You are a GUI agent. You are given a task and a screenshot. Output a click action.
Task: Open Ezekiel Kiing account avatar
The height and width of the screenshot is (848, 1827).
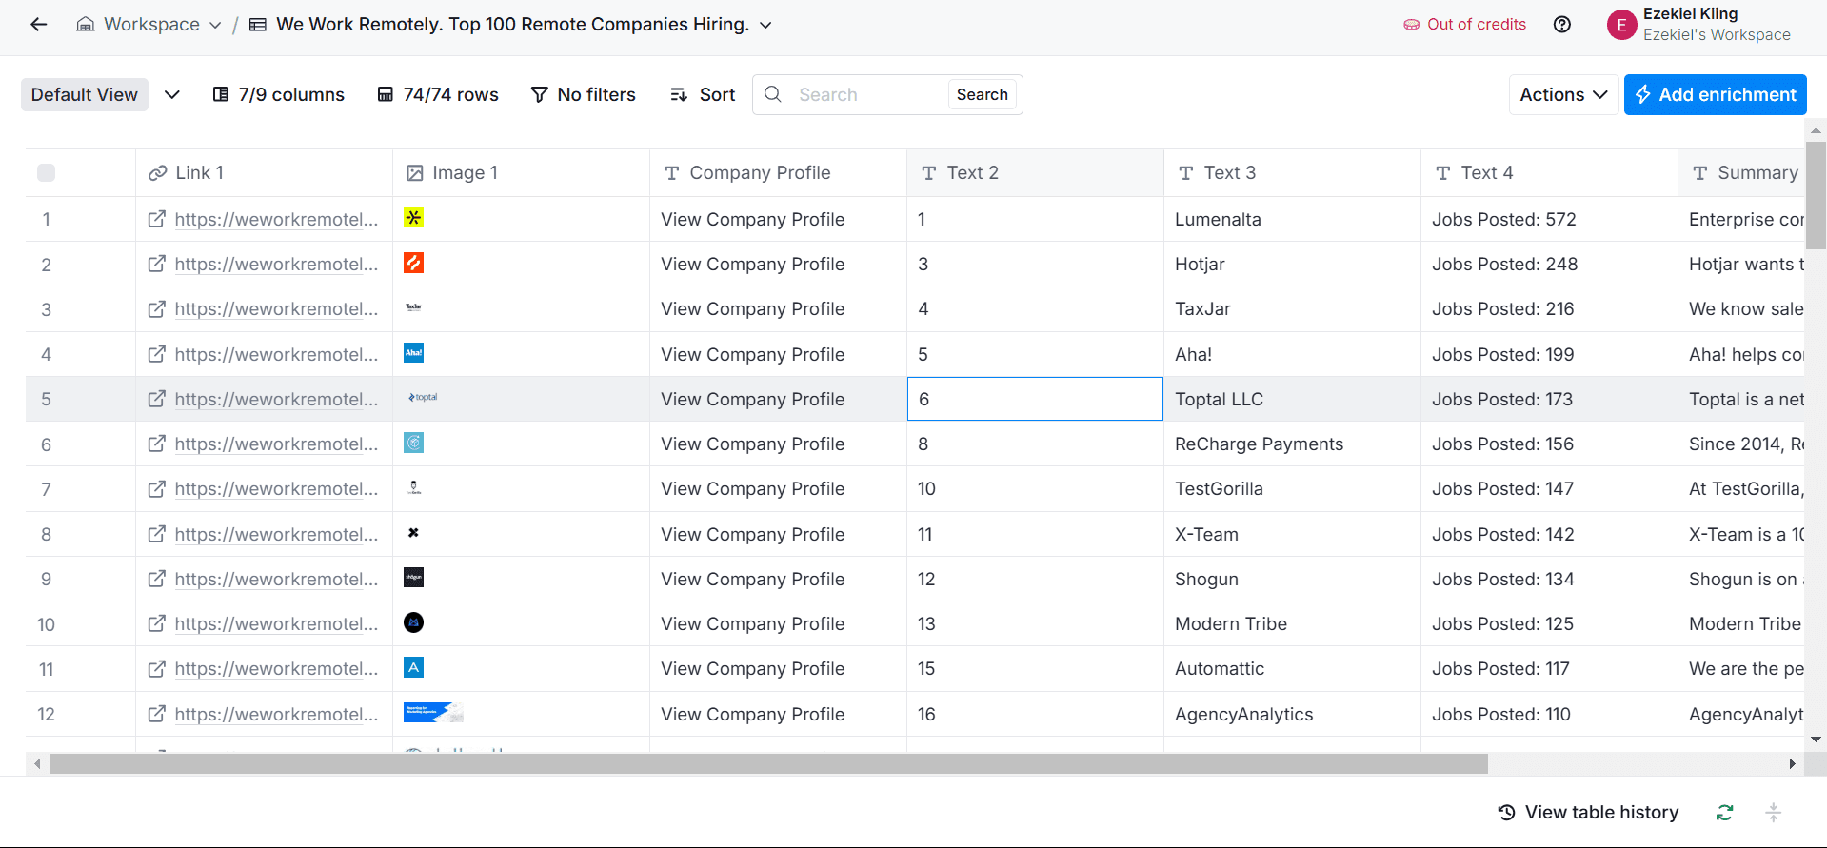(1621, 25)
